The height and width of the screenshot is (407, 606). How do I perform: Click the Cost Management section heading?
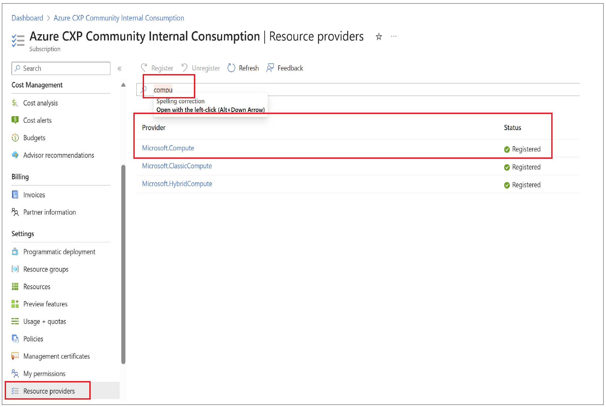point(37,85)
